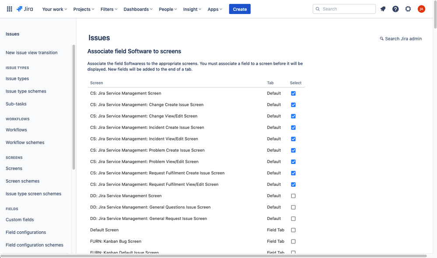Check General Questions Issue Screen checkbox

[x=293, y=207]
